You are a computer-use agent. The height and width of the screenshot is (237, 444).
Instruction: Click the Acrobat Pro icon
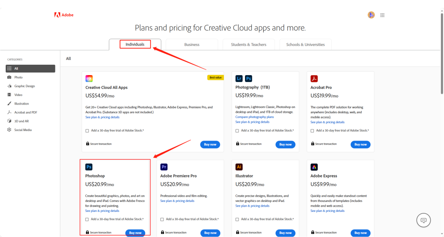click(314, 79)
